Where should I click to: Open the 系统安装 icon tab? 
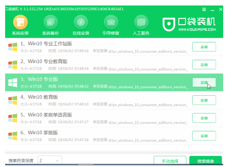tap(20, 23)
